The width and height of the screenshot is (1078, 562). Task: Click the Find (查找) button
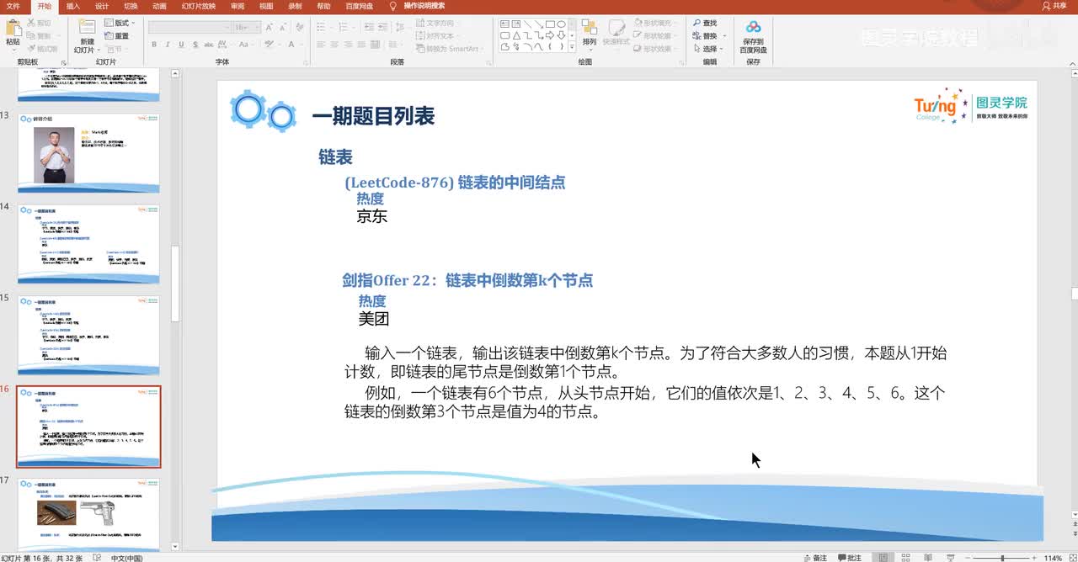coord(705,23)
